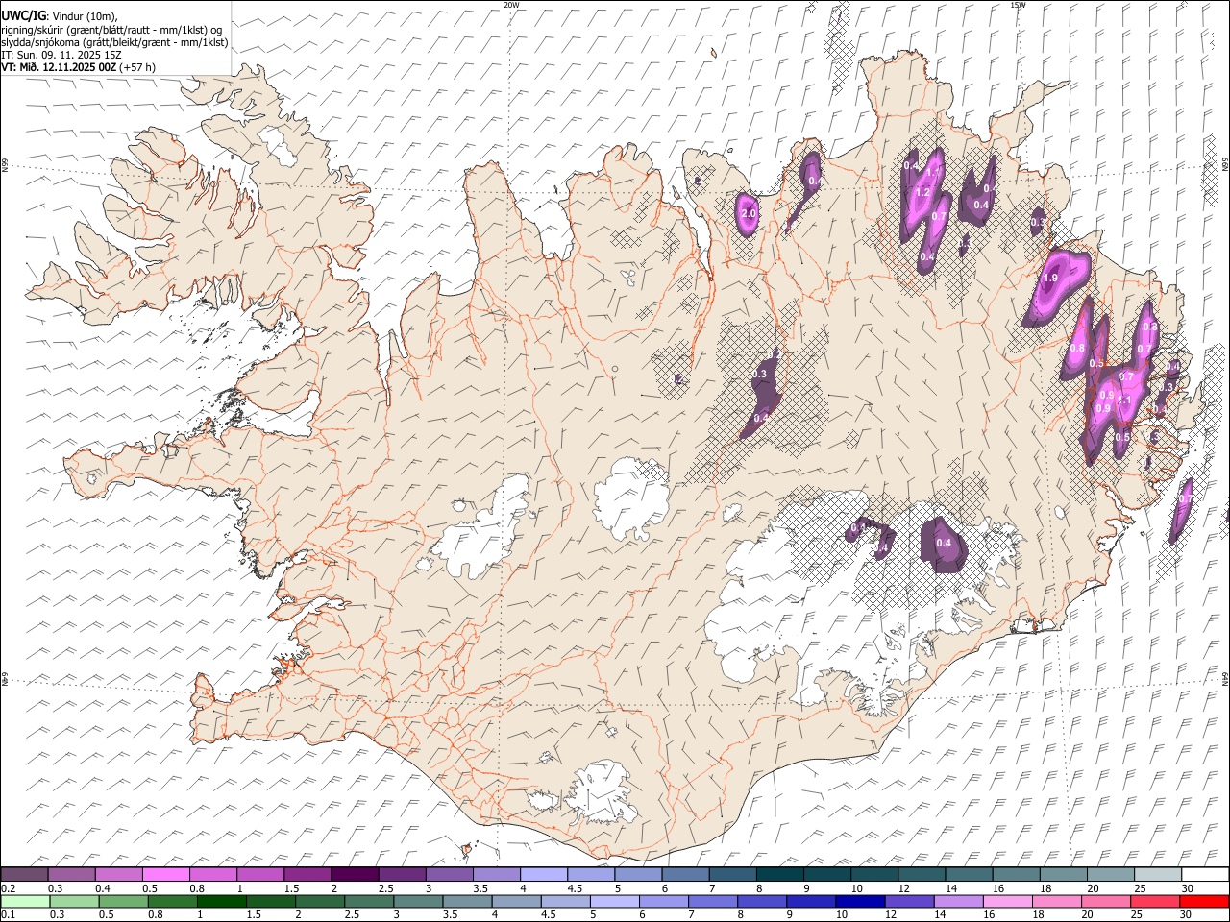Select upper legend swatch between 0.8 and 1
The height and width of the screenshot is (922, 1230).
(x=212, y=875)
